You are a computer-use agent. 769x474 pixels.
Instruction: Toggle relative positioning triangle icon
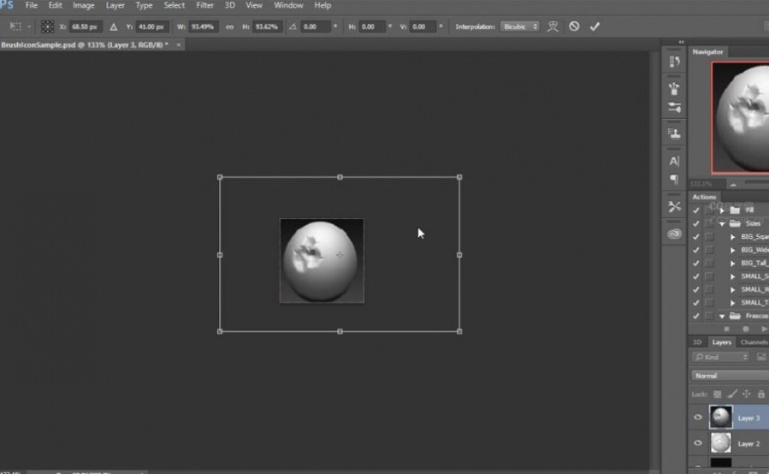(x=113, y=27)
